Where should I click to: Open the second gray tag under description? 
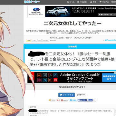coord(40,41)
